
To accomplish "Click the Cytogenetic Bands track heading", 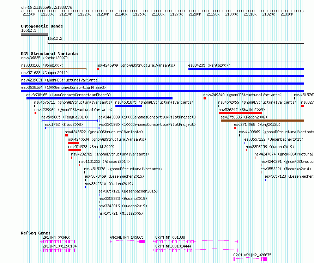I will 42,26.
